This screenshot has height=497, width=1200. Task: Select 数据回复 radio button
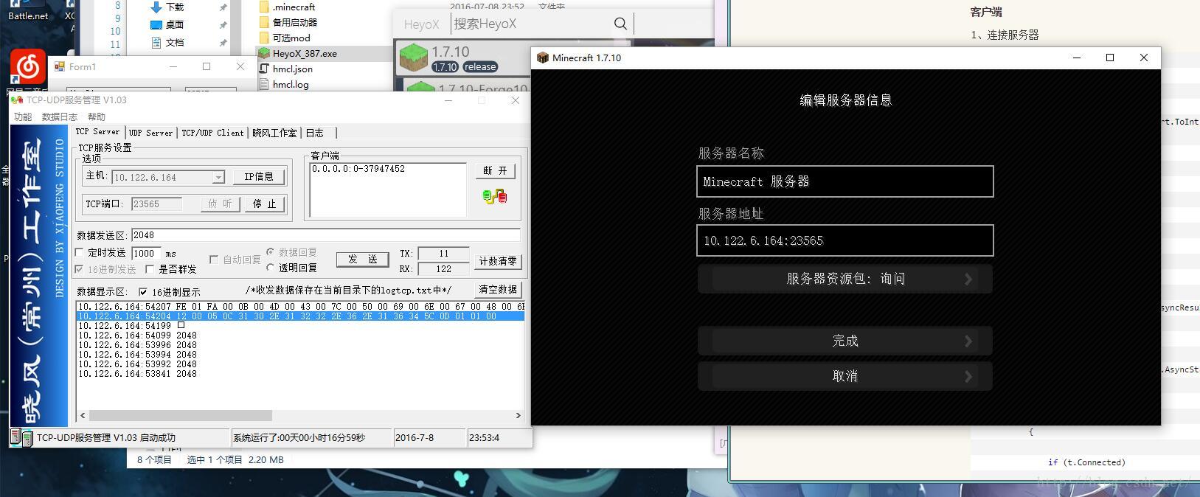click(x=271, y=252)
